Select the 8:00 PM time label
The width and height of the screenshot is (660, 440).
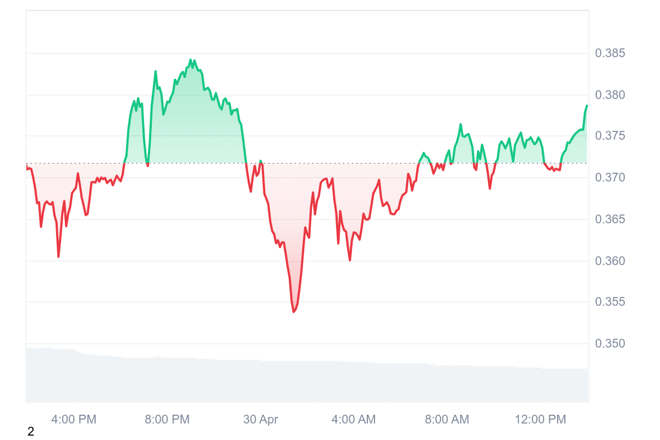(x=167, y=420)
